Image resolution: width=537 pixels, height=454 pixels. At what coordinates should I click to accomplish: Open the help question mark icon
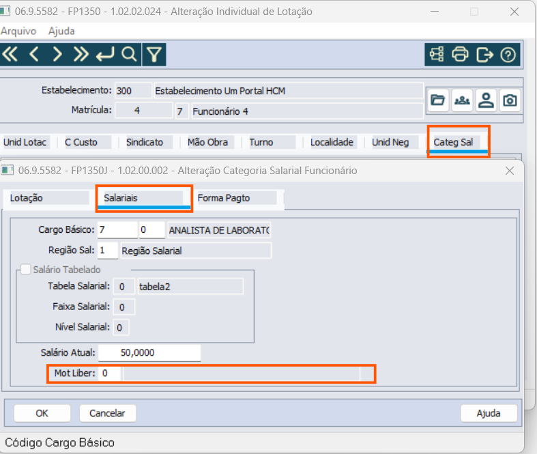click(x=508, y=55)
